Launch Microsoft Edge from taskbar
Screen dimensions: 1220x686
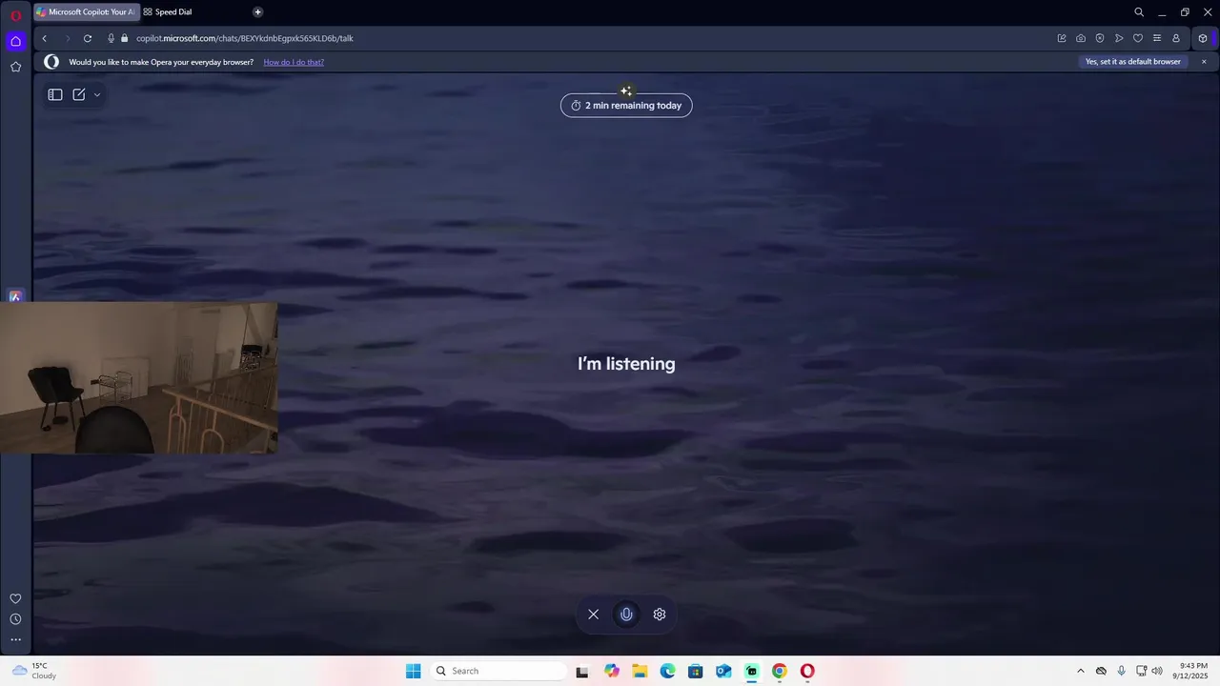[x=667, y=671]
